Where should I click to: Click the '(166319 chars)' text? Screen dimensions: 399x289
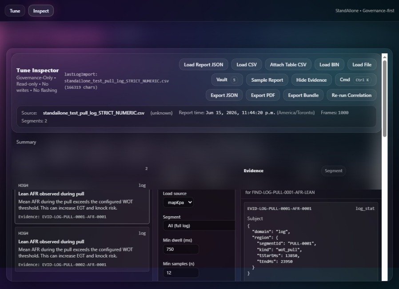[x=81, y=87]
